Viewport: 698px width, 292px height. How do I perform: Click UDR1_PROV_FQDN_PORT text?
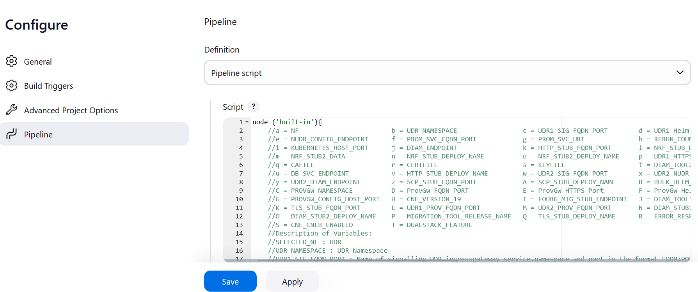coord(443,208)
